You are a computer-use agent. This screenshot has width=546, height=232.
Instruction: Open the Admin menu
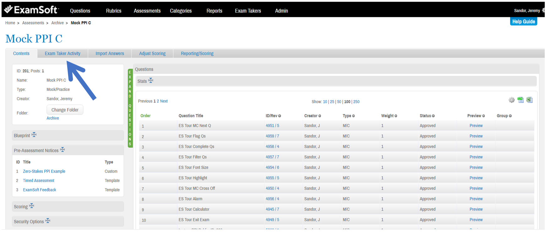coord(282,11)
